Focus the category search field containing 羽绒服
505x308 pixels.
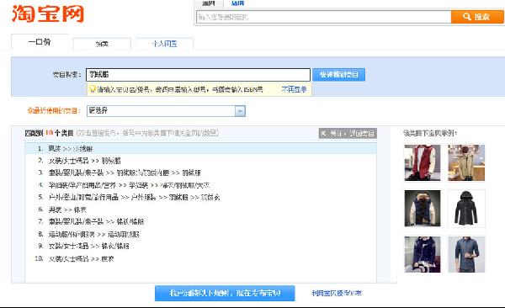point(198,75)
